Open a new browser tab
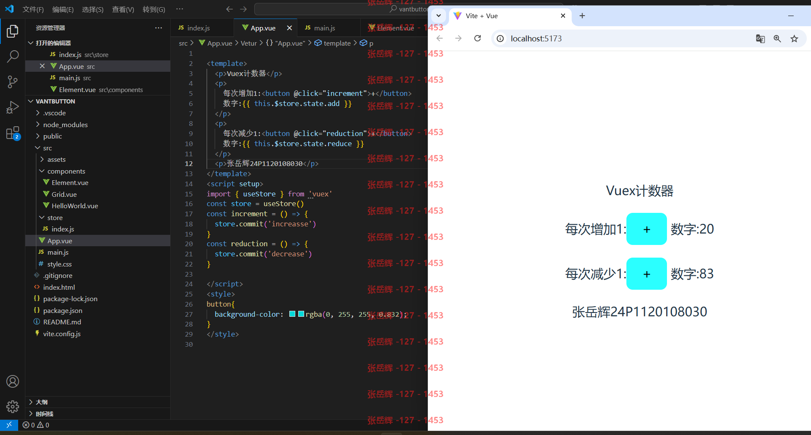This screenshot has height=435, width=811. pos(582,16)
